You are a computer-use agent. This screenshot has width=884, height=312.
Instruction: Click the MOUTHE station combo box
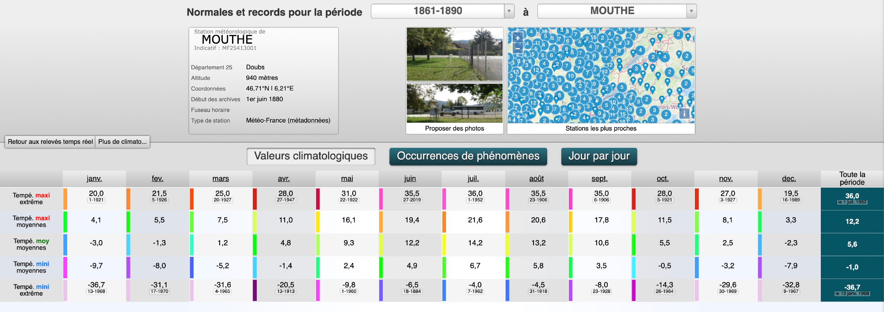(612, 11)
